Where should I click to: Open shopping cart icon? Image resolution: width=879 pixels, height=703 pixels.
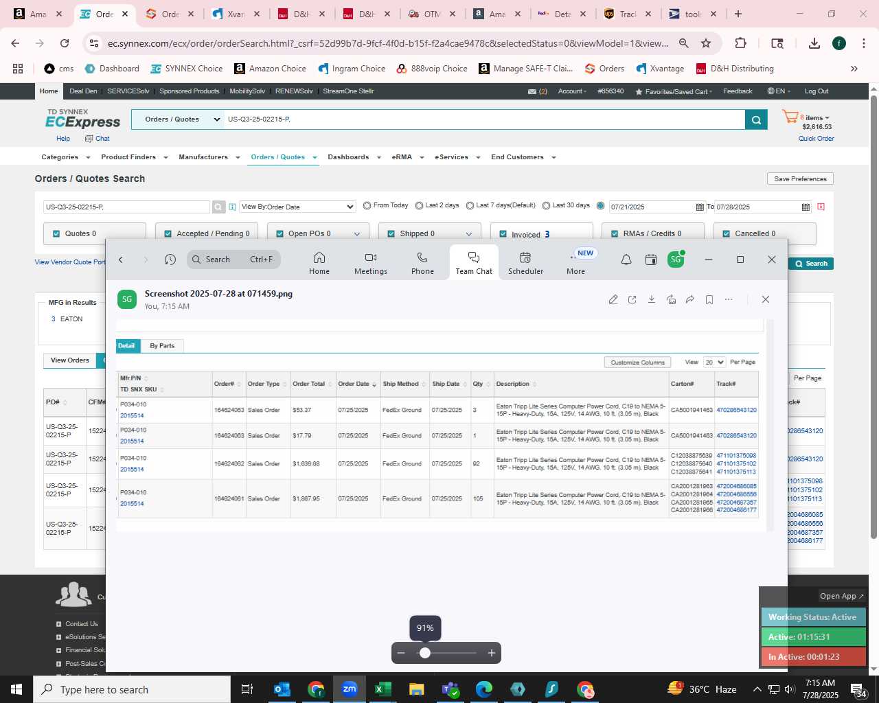tap(790, 117)
